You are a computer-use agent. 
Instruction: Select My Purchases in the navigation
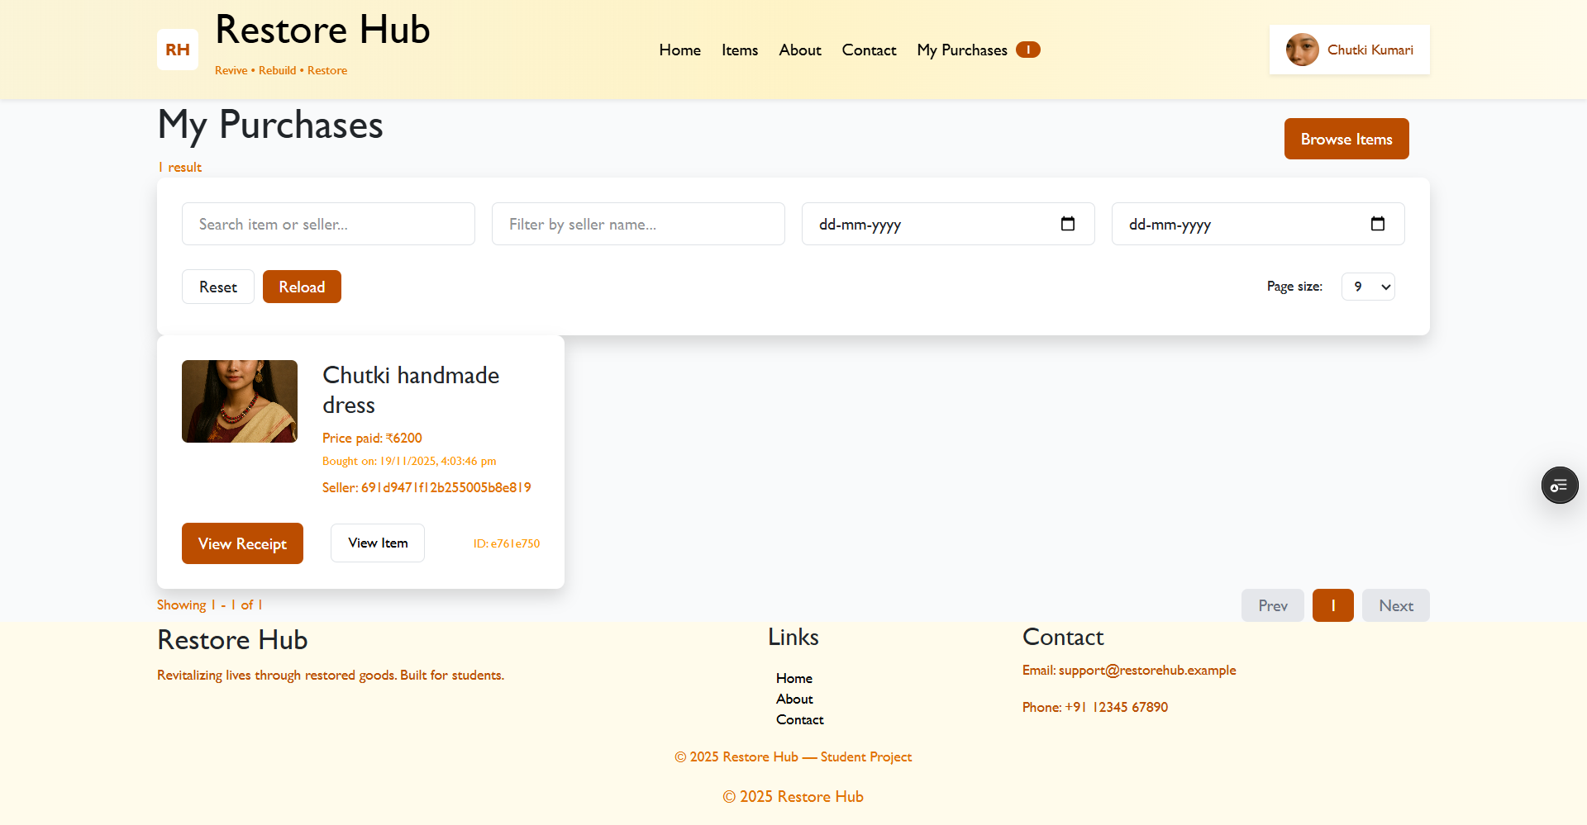961,50
